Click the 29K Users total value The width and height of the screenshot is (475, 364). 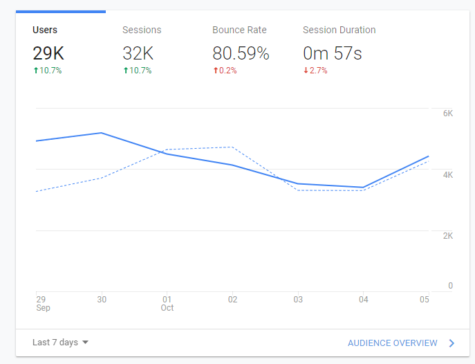47,53
